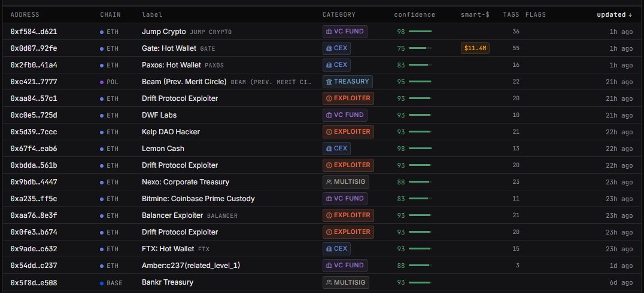Click the confidence bar for Lemon Cash
Viewport: 644px width, 293px height.
click(420, 149)
